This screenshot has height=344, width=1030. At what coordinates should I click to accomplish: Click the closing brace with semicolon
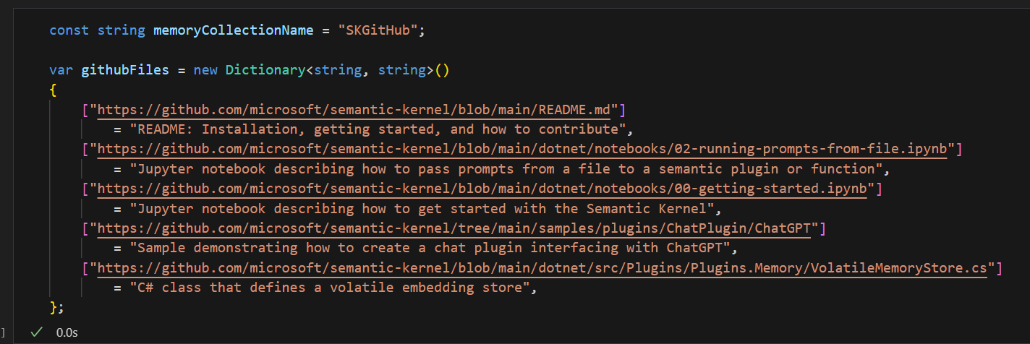[x=57, y=307]
